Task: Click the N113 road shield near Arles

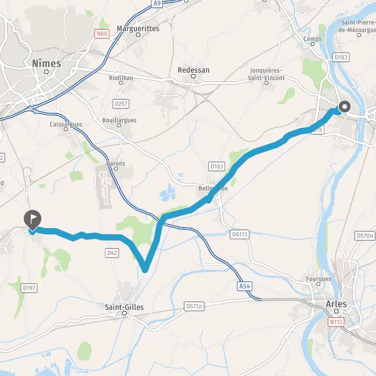Action: 336,322
